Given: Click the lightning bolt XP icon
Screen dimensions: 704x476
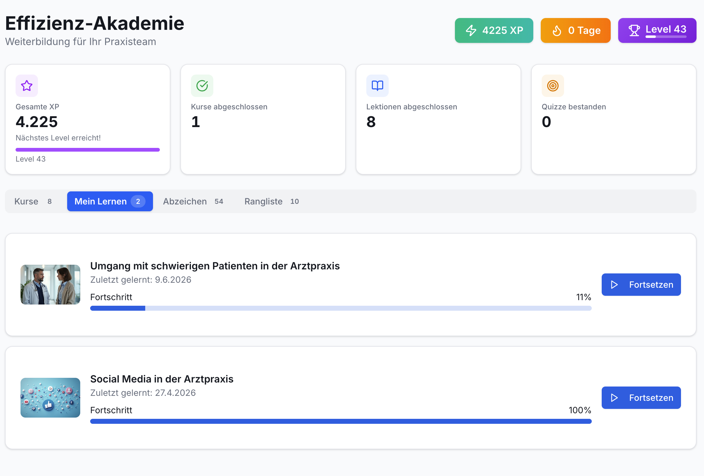Looking at the screenshot, I should (471, 30).
